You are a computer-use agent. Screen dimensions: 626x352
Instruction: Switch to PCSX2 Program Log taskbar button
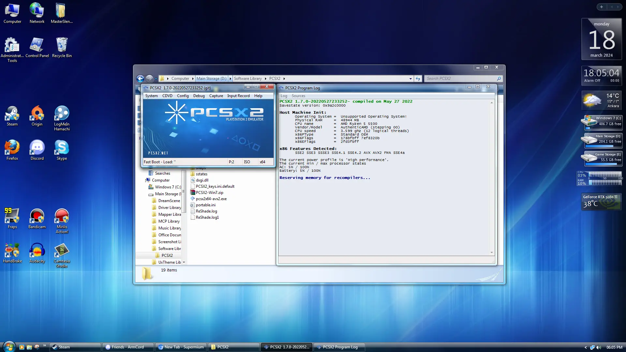tap(339, 347)
